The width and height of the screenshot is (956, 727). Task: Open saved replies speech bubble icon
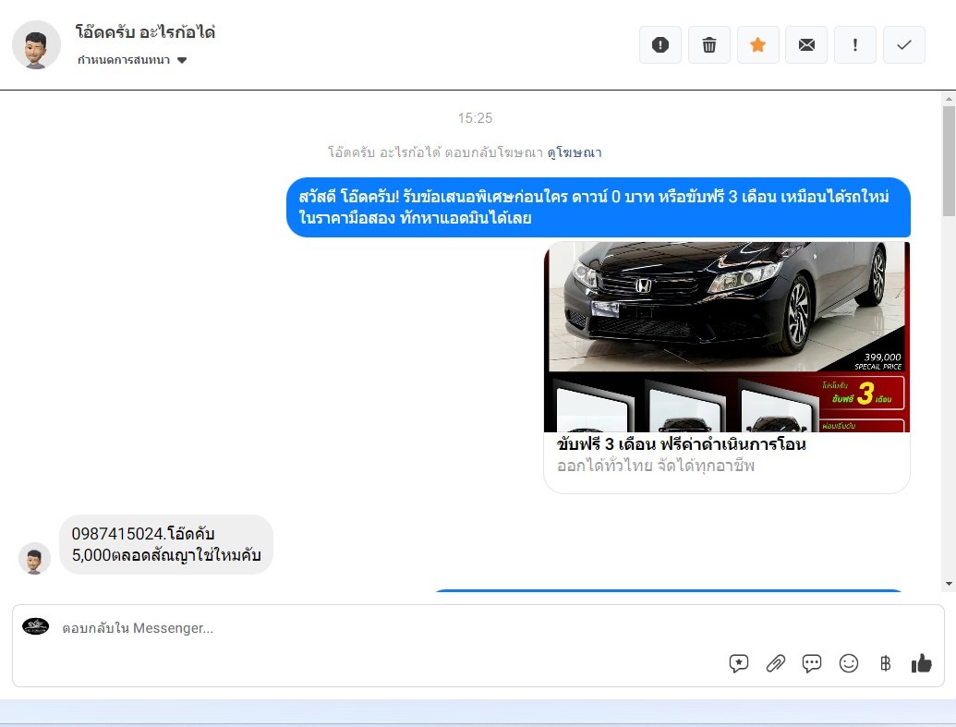pos(812,663)
